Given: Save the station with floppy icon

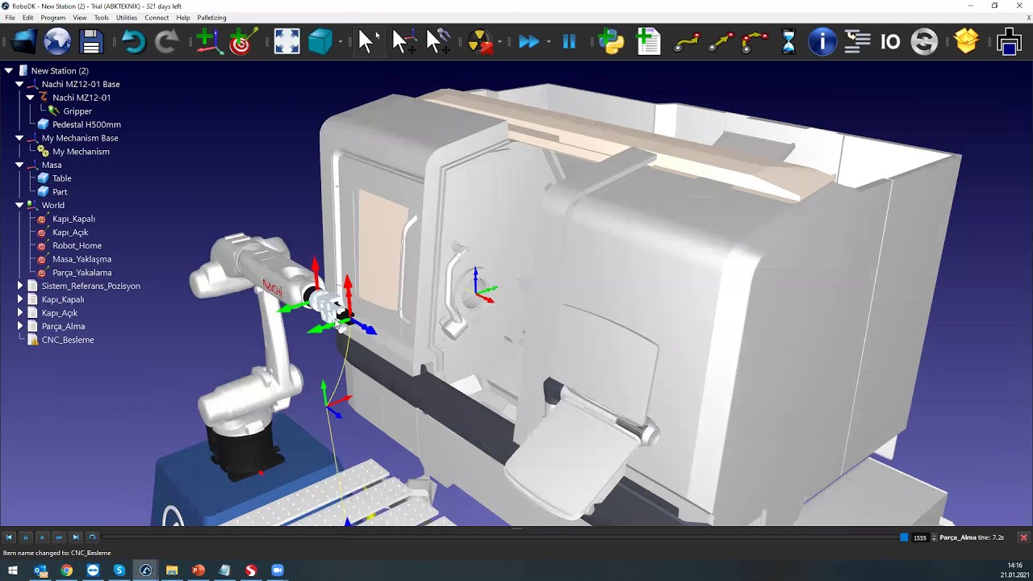Looking at the screenshot, I should (91, 41).
